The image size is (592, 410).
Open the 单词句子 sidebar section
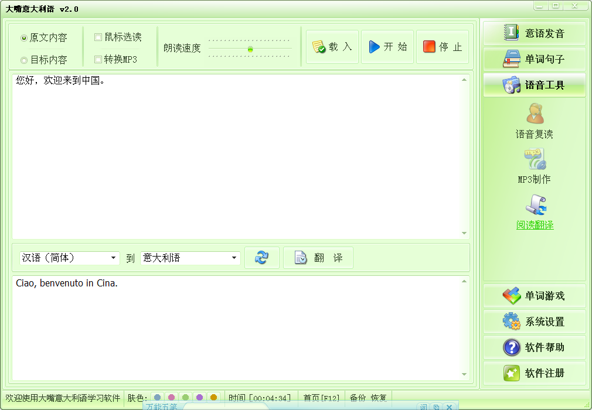pyautogui.click(x=534, y=59)
